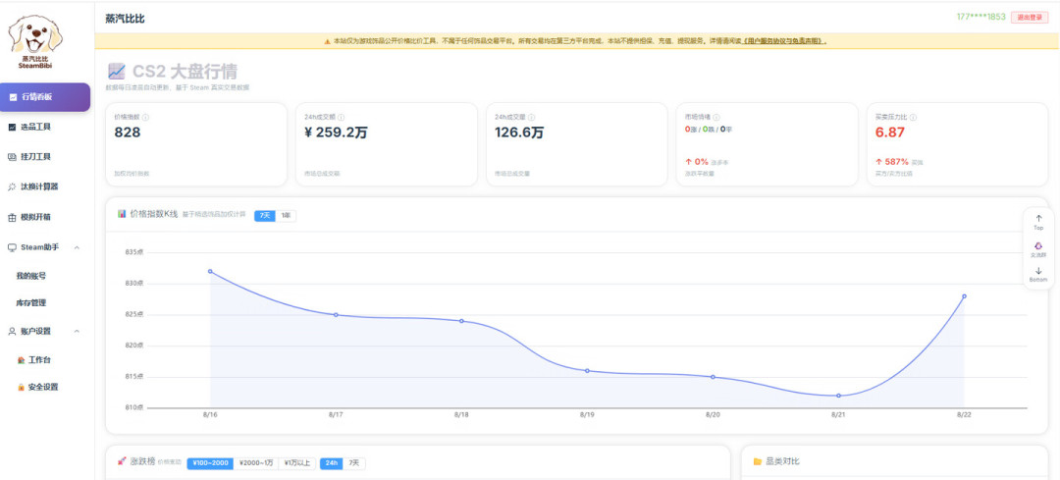The height and width of the screenshot is (480, 1060).
Task: Click the SteamBibi dog logo
Action: coord(35,41)
